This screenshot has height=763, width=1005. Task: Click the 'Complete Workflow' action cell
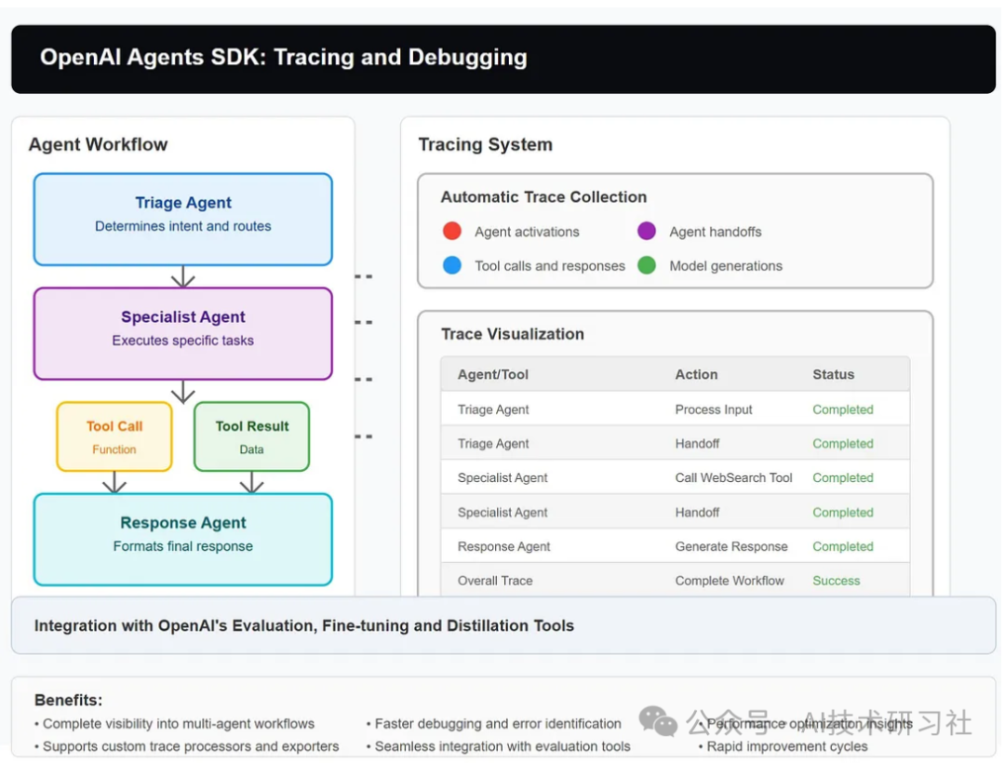point(730,581)
